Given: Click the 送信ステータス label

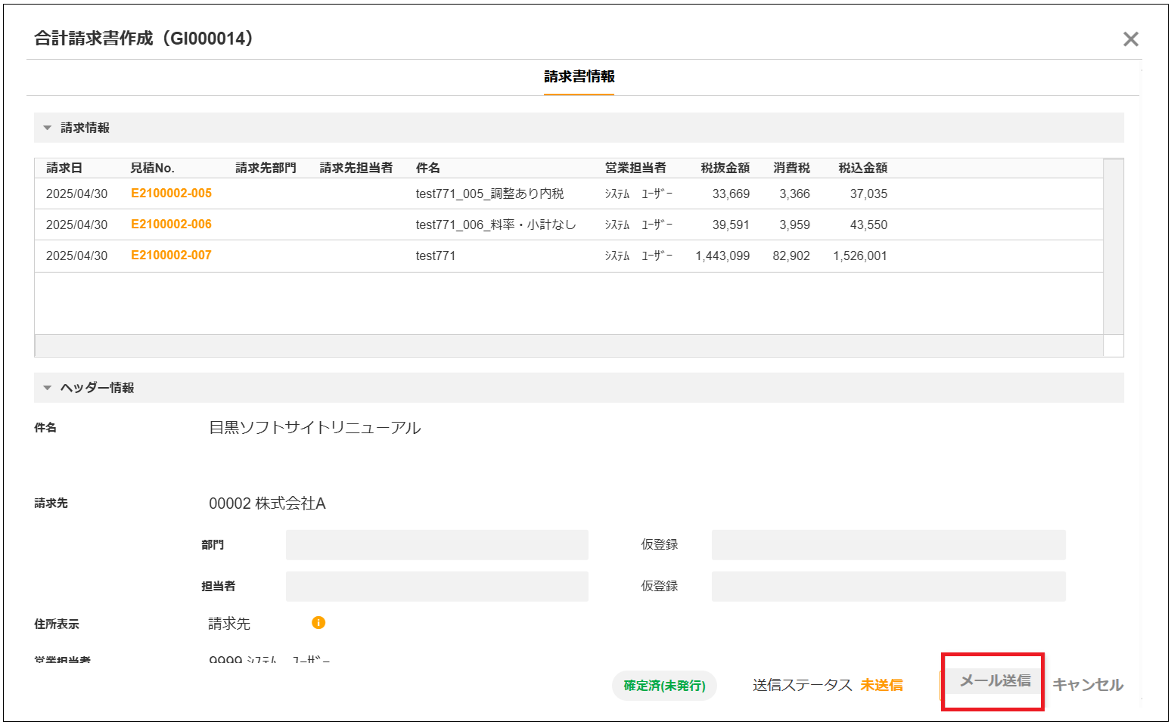Looking at the screenshot, I should pyautogui.click(x=802, y=685).
